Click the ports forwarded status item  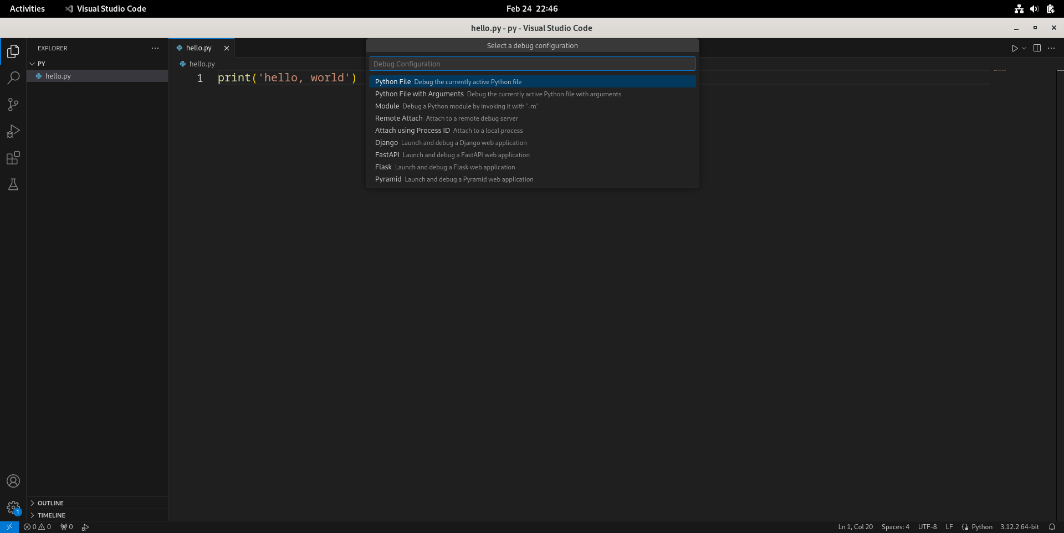[66, 527]
